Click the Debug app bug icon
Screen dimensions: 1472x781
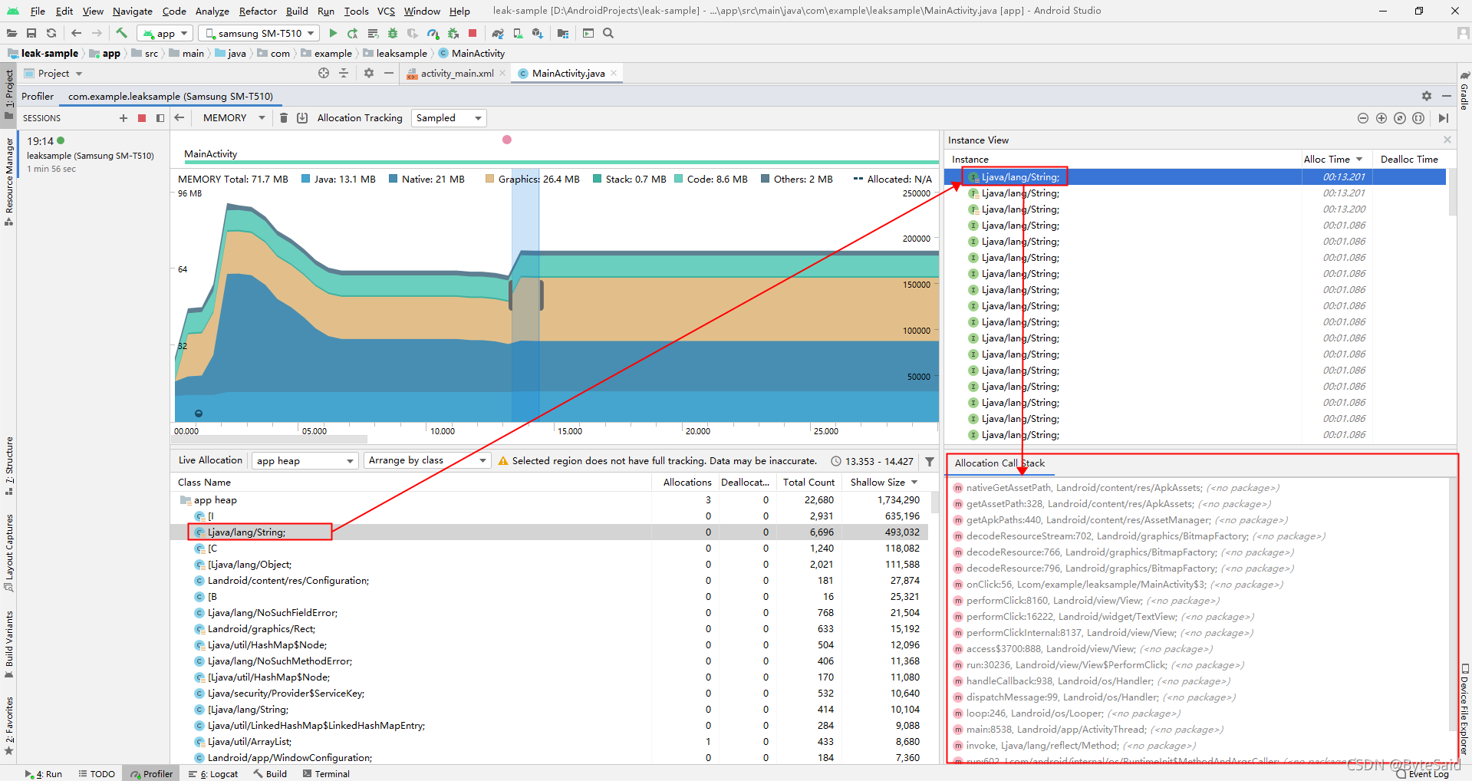click(393, 33)
